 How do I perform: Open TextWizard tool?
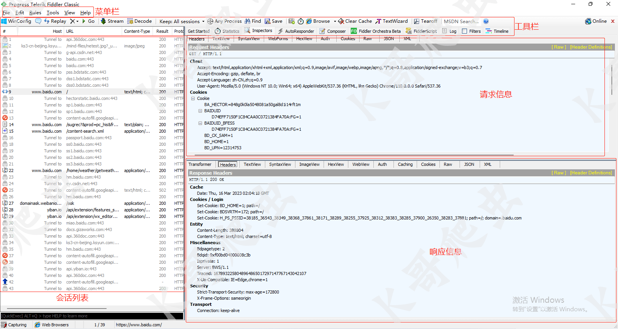(x=392, y=21)
